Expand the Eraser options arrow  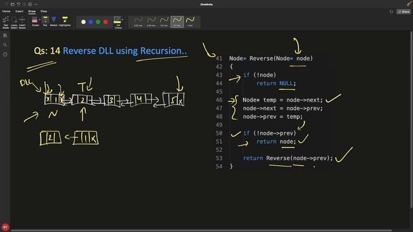(40, 20)
